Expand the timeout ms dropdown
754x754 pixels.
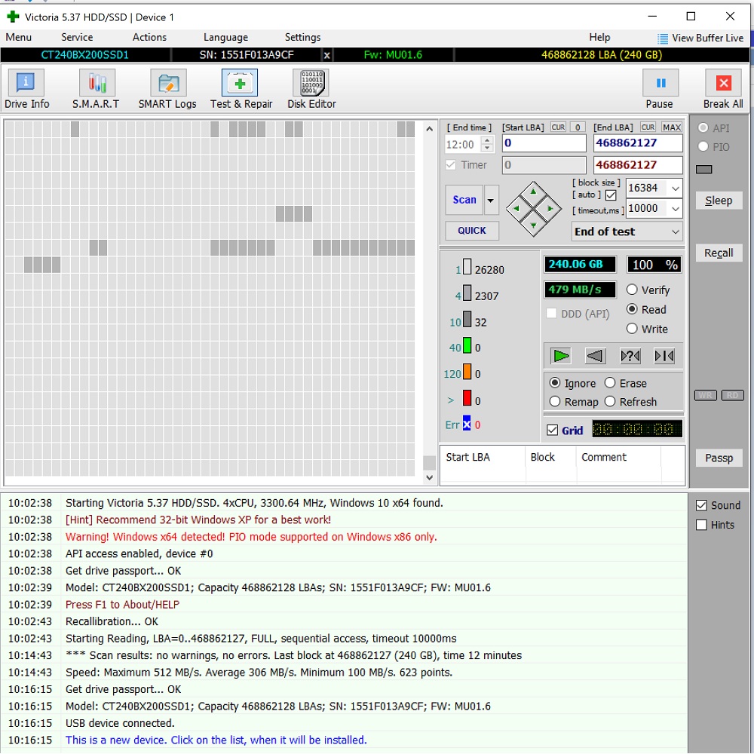click(x=675, y=209)
